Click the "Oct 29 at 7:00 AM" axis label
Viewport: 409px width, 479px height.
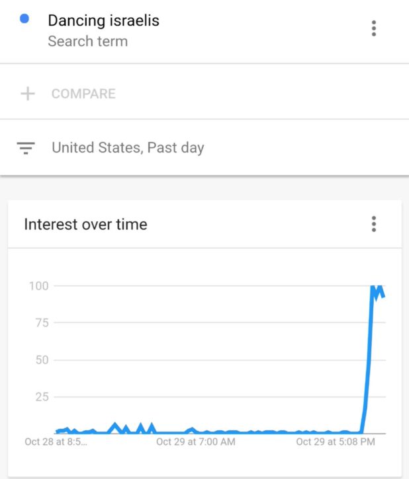pyautogui.click(x=195, y=442)
